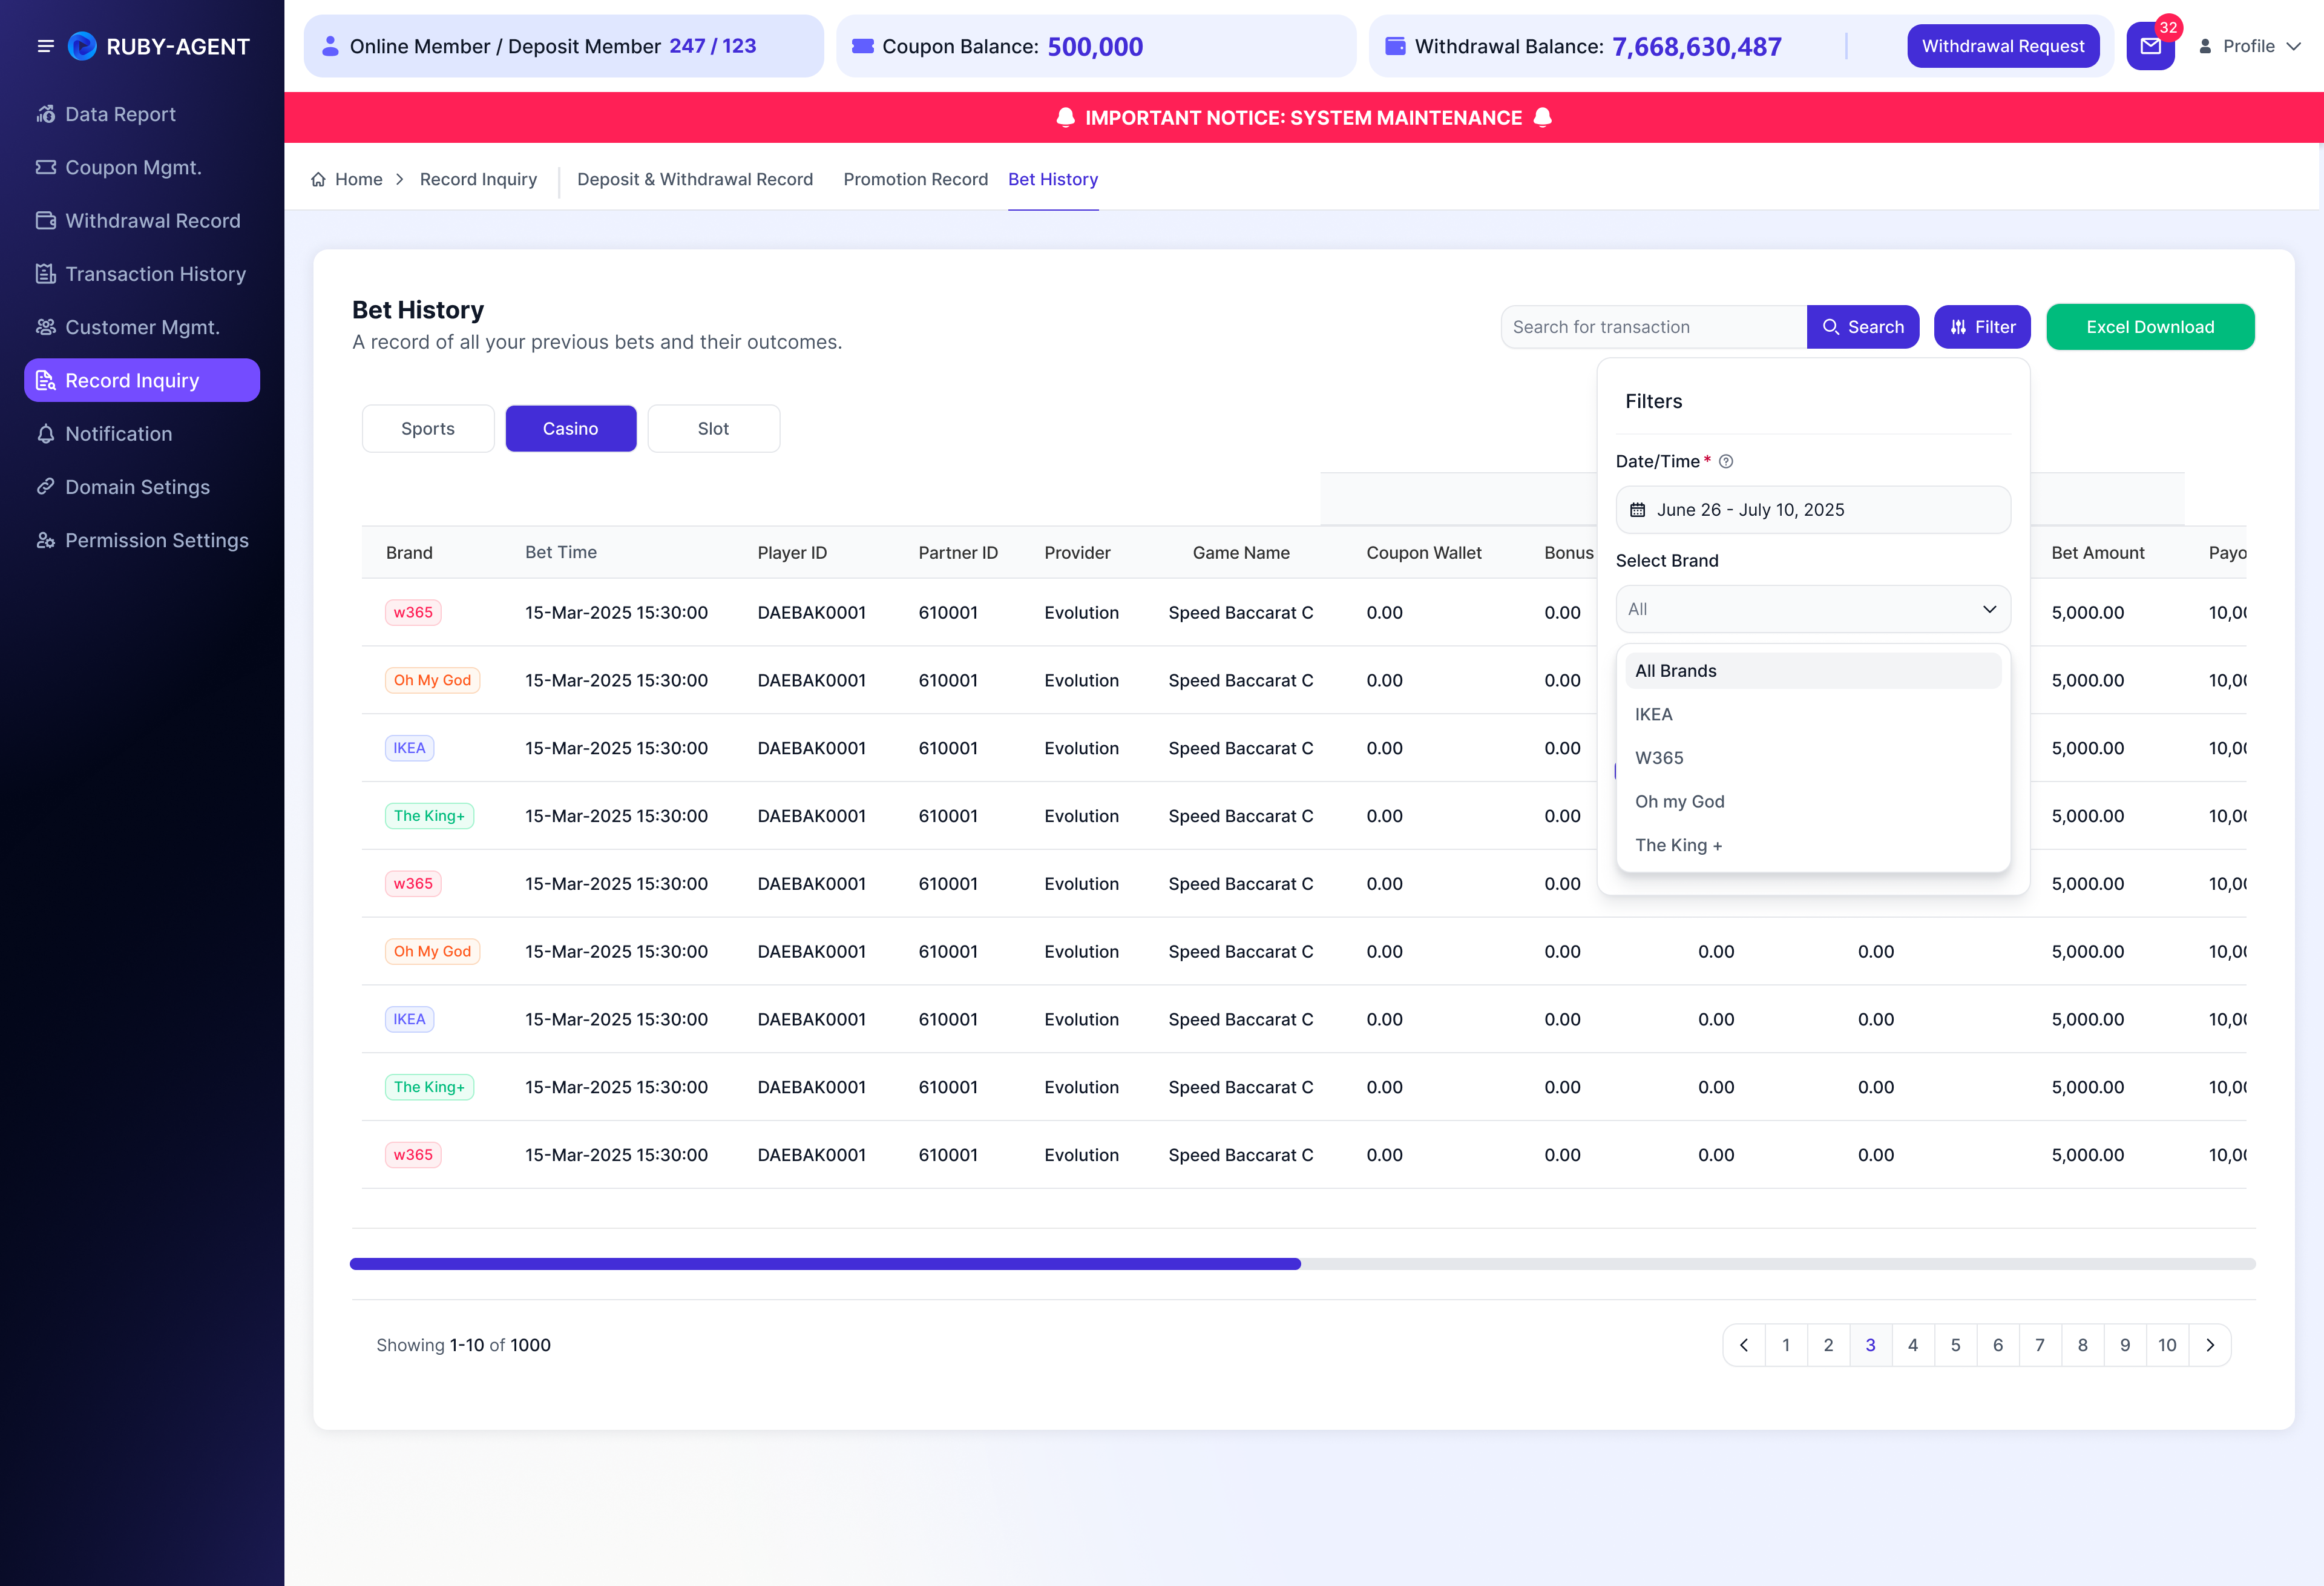This screenshot has height=1586, width=2324.
Task: Click the calendar icon in date range field
Action: (1638, 510)
